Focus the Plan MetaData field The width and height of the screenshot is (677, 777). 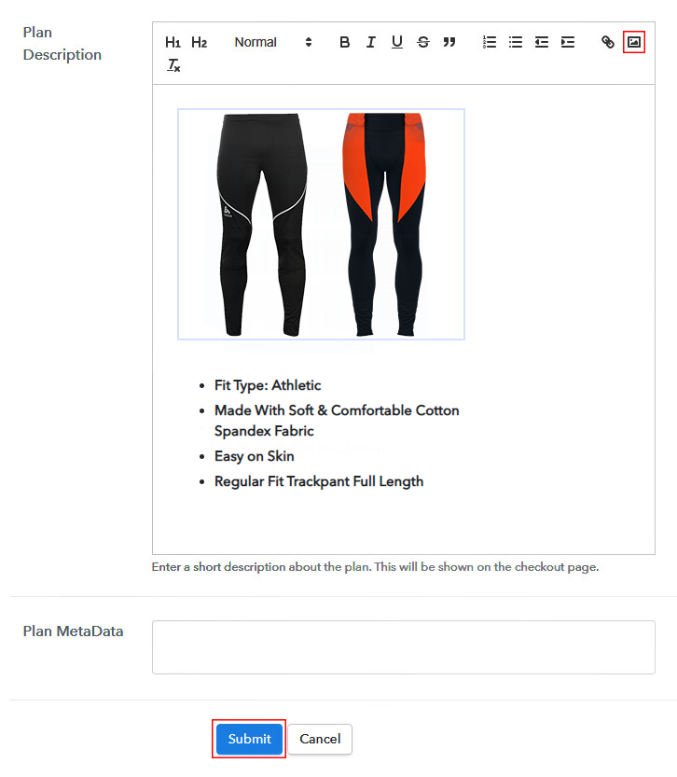click(403, 647)
